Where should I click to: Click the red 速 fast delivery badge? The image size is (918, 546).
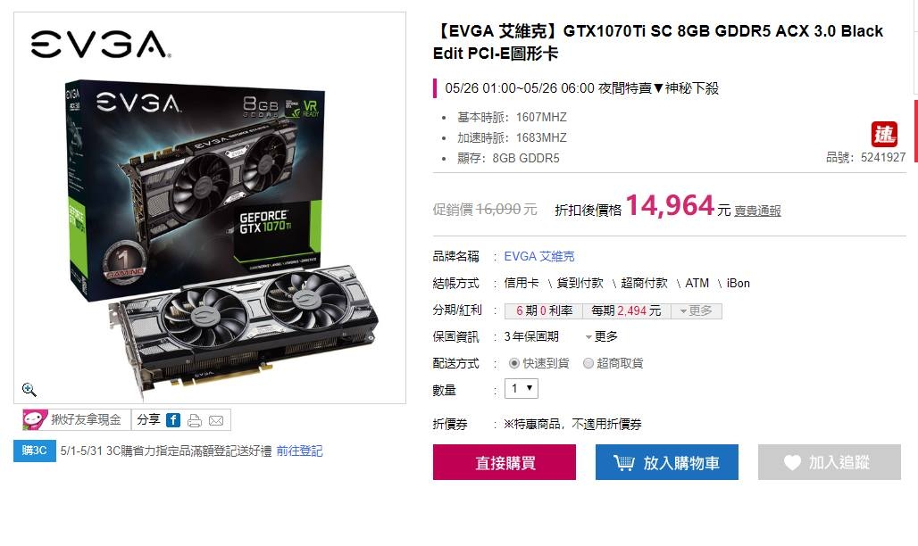point(884,134)
